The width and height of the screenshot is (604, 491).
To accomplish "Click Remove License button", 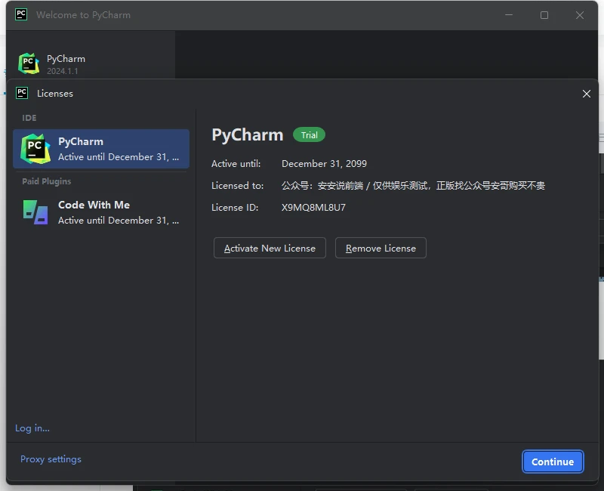I will click(x=381, y=248).
